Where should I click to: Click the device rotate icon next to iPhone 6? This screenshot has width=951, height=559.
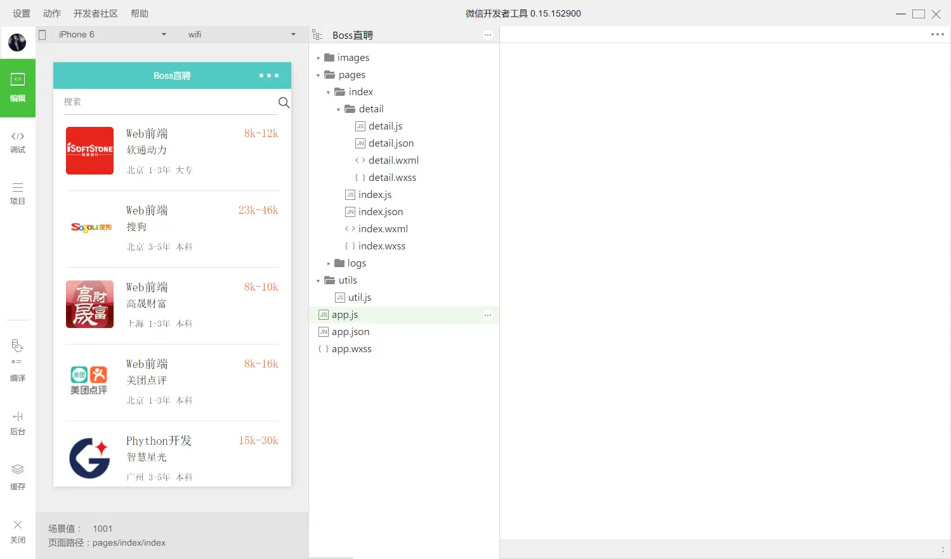click(x=43, y=35)
